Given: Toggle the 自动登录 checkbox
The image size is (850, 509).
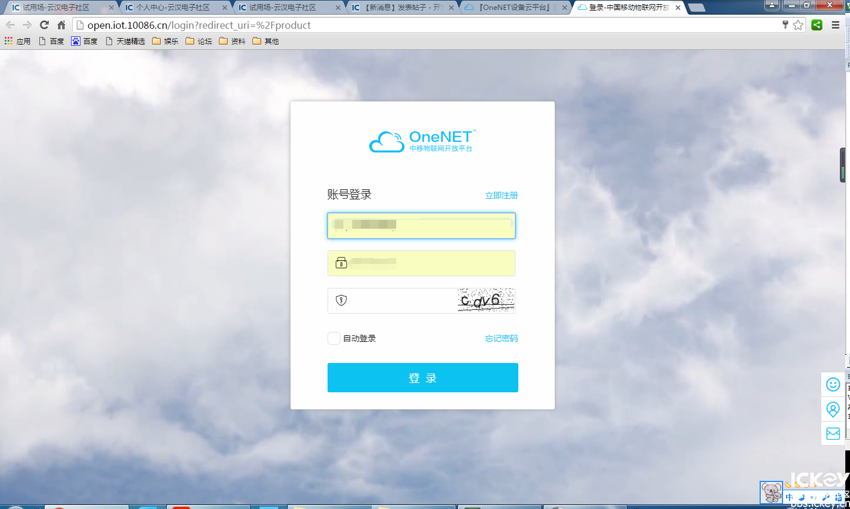Looking at the screenshot, I should tap(333, 338).
